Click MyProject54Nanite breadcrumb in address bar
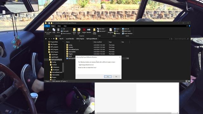 92,39
